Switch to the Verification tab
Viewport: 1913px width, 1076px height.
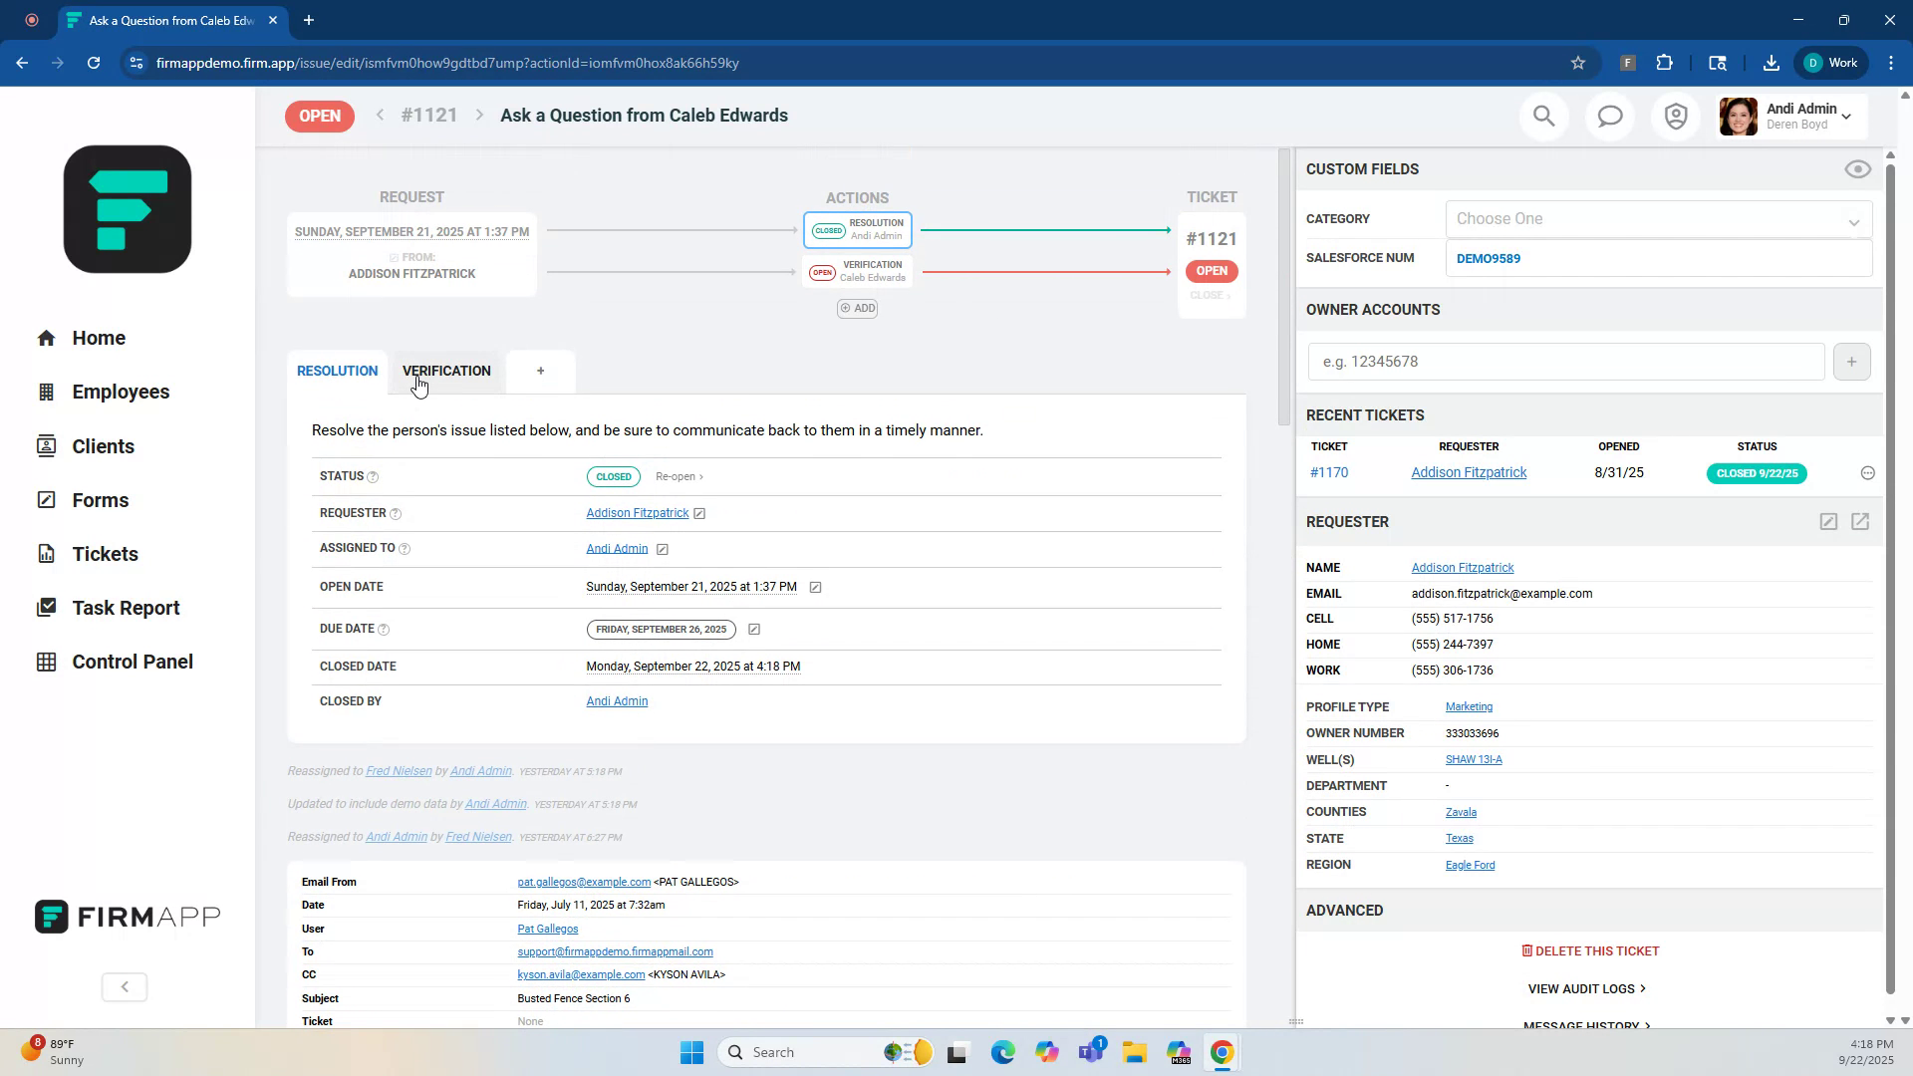coord(446,371)
